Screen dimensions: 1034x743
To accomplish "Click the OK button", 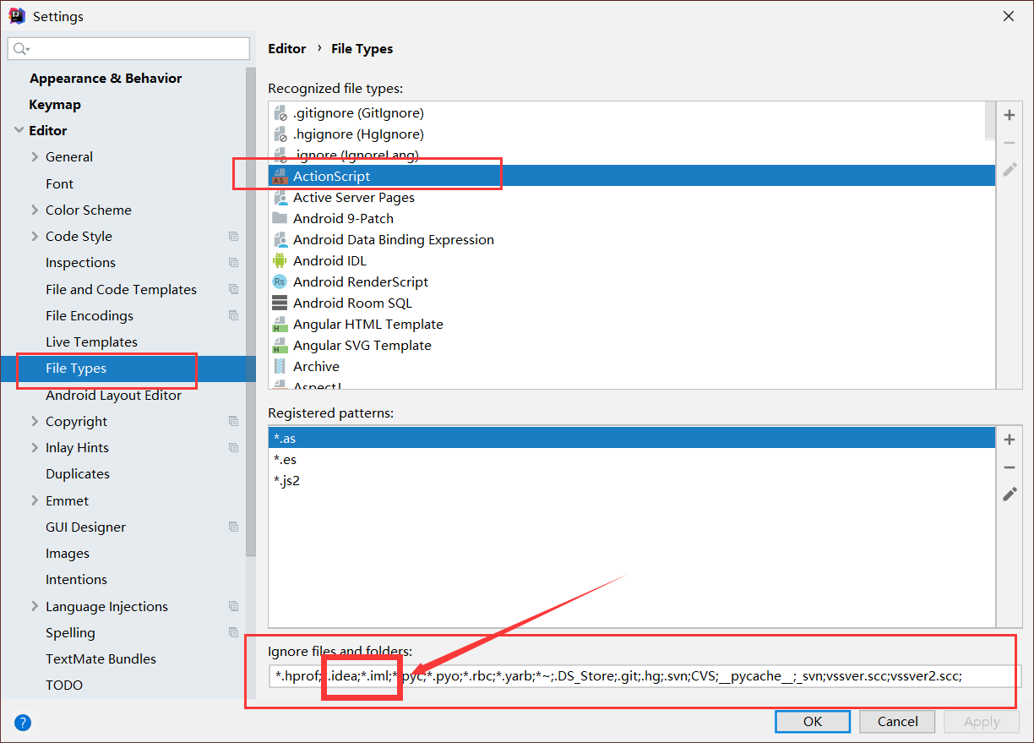I will click(813, 722).
